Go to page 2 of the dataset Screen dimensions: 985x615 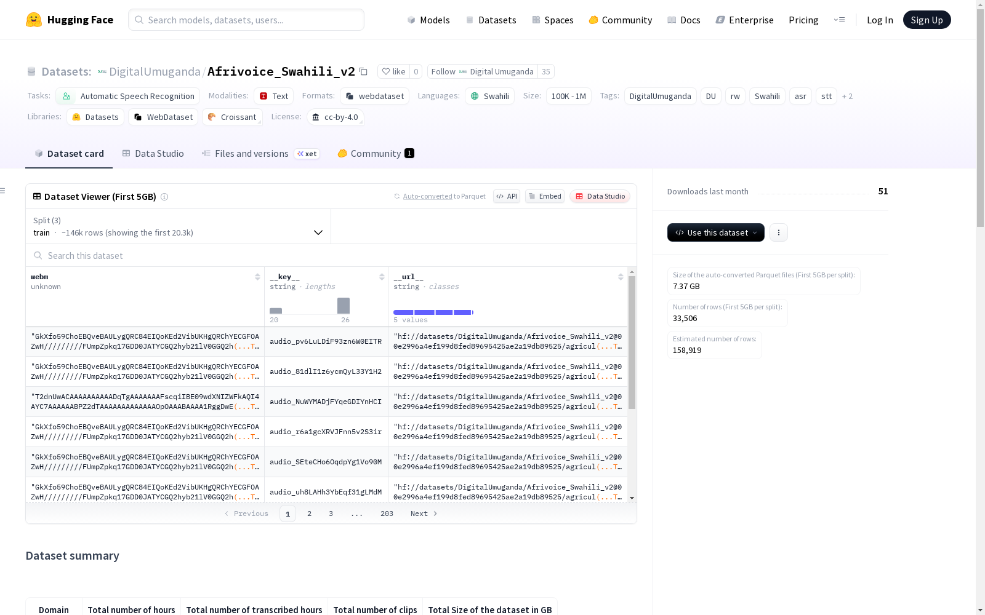309,514
